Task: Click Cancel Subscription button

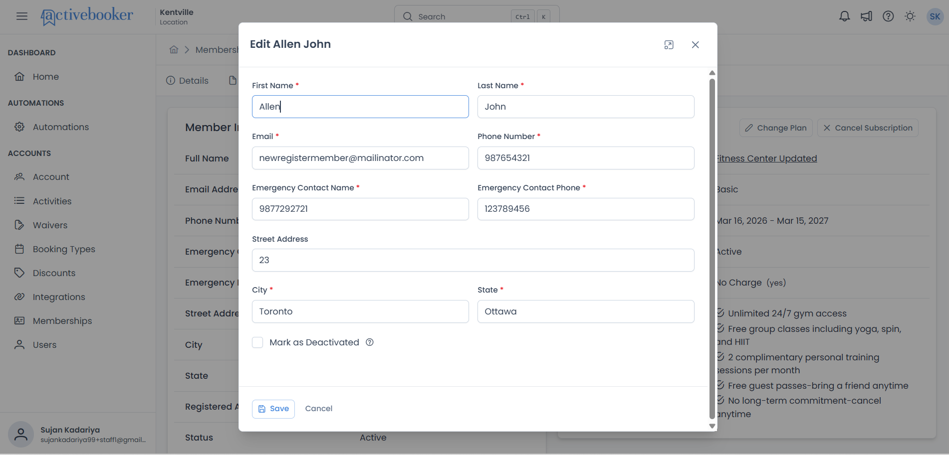Action: (x=868, y=128)
